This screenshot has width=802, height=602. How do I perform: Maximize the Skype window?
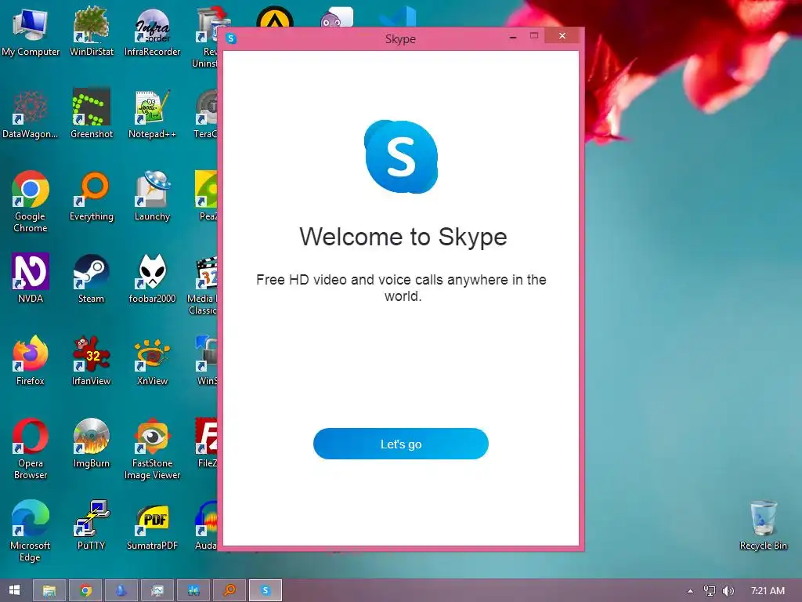(x=534, y=36)
